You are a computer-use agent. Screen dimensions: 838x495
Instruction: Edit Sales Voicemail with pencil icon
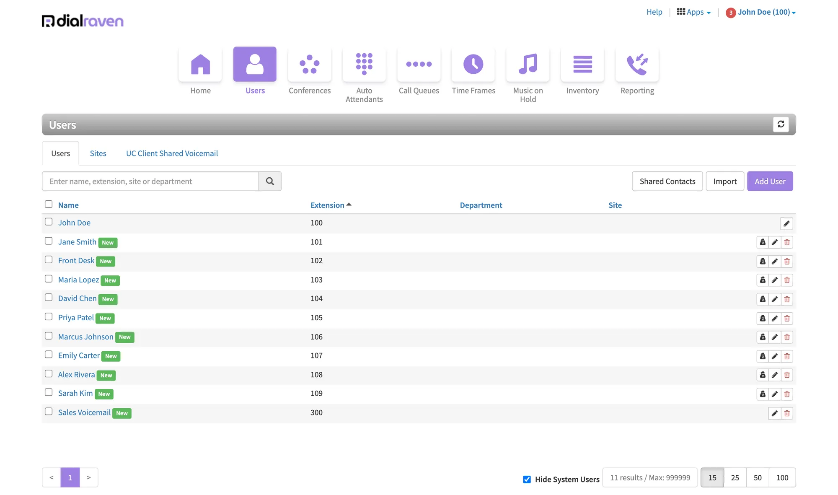click(775, 413)
